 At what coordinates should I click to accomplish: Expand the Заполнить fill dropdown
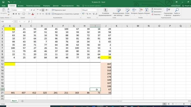click(x=162, y=12)
